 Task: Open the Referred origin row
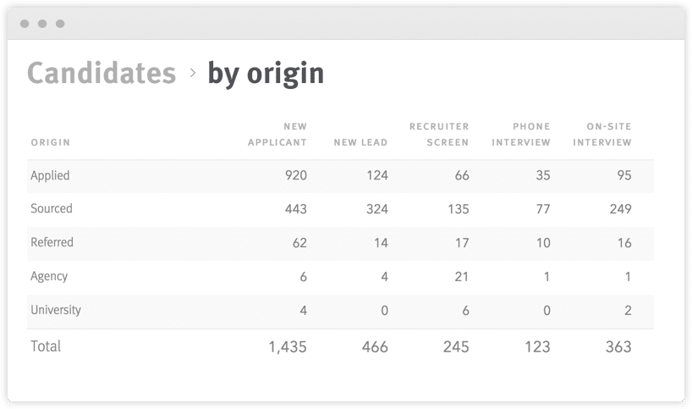(x=340, y=243)
